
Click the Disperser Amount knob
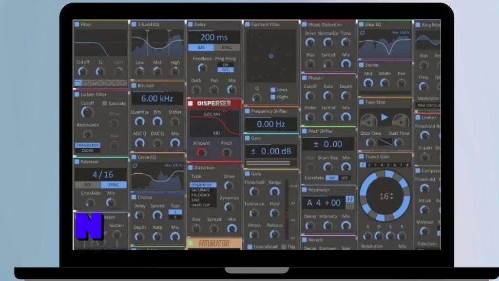pos(201,152)
